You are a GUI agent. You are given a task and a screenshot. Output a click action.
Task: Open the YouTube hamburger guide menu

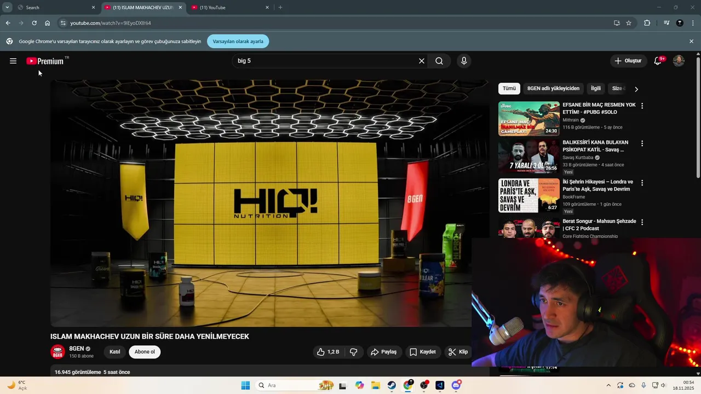pyautogui.click(x=13, y=61)
